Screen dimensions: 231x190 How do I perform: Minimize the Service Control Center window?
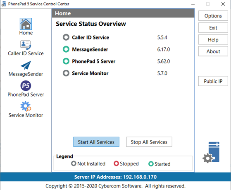click(x=193, y=4)
